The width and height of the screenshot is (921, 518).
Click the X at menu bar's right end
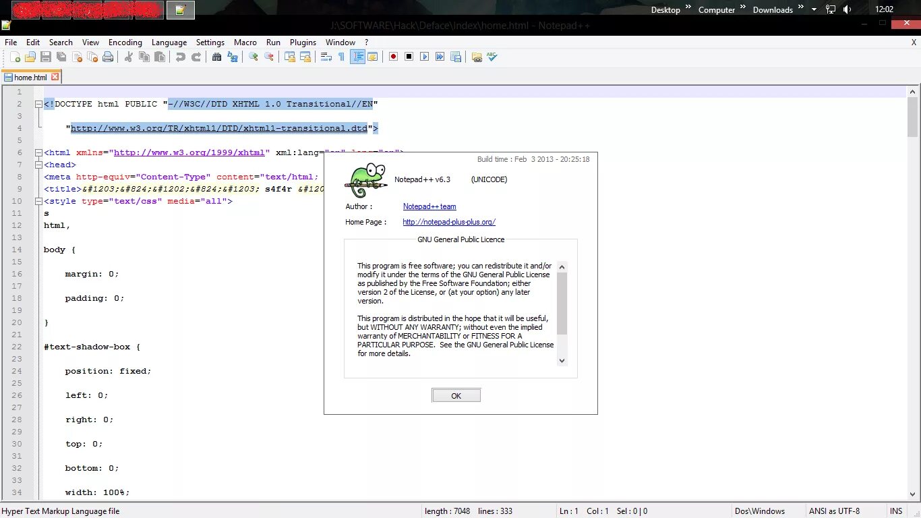(x=914, y=42)
